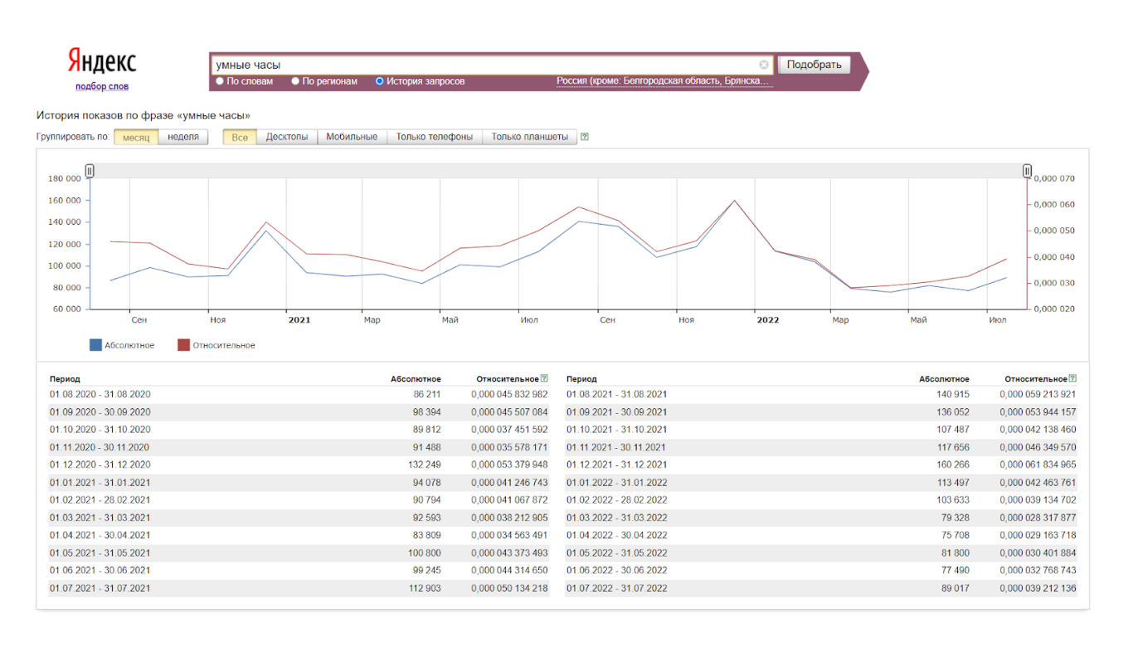The height and width of the screenshot is (667, 1128).
Task: Click left table Период column header
Action: 65,379
